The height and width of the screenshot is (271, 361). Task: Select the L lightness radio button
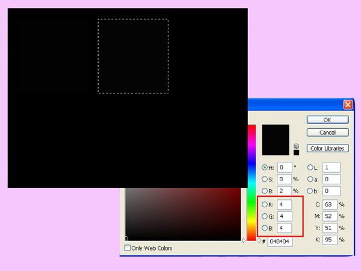click(310, 167)
